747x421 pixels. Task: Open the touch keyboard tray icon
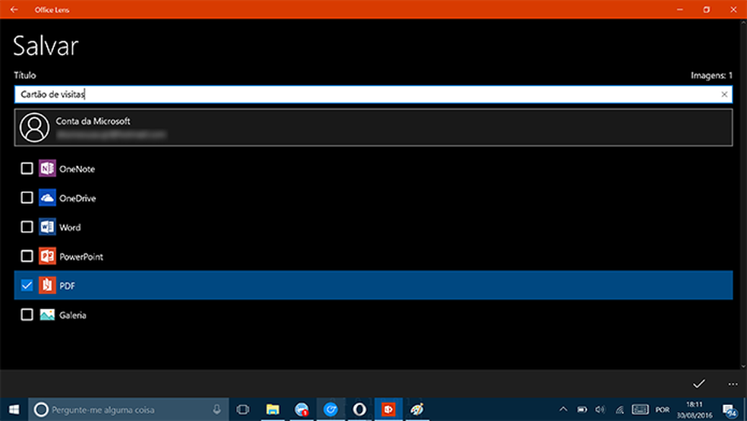pos(640,410)
